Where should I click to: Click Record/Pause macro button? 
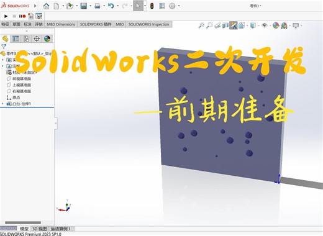[22, 16]
